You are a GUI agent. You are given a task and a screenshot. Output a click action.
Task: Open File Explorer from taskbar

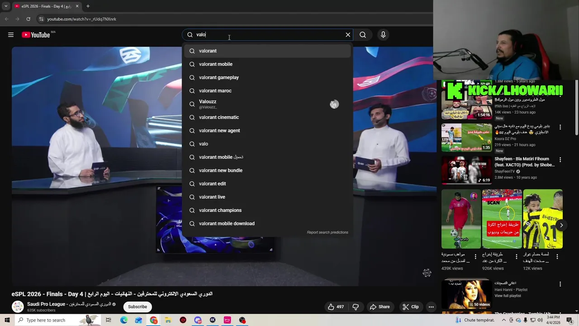pyautogui.click(x=168, y=320)
